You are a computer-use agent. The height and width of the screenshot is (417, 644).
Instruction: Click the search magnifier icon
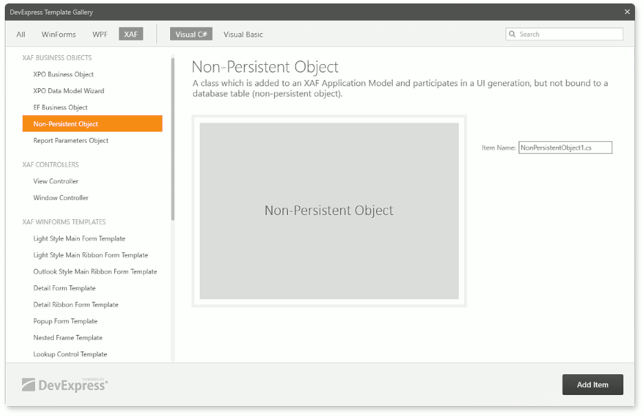[x=511, y=34]
